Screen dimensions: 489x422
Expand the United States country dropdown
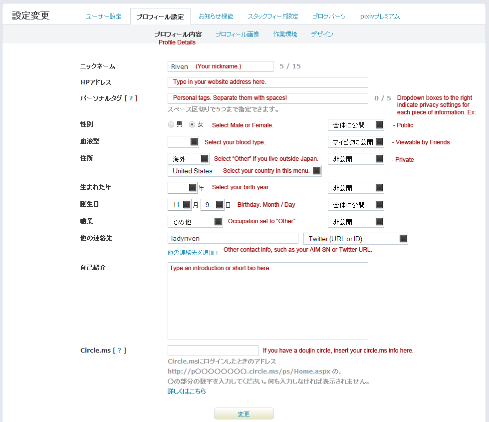point(244,171)
